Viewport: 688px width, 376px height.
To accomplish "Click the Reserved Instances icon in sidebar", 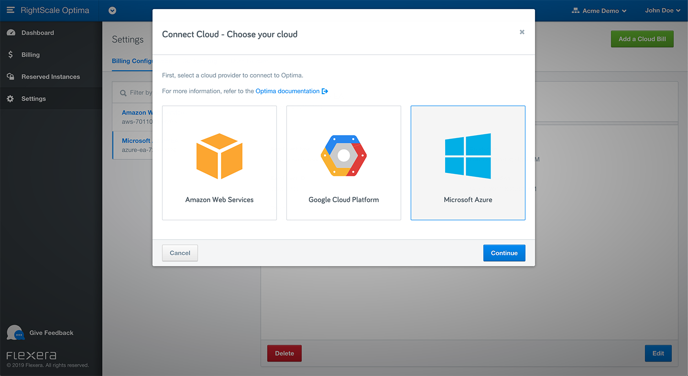I will tap(11, 77).
